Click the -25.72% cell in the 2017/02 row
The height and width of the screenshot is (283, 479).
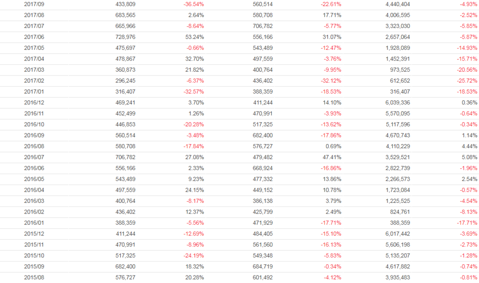467,81
